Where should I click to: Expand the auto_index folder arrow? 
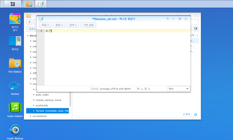pos(34,95)
